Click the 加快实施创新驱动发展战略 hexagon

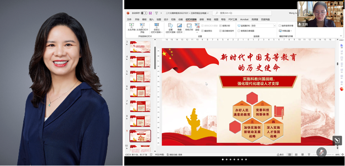(x=252, y=130)
